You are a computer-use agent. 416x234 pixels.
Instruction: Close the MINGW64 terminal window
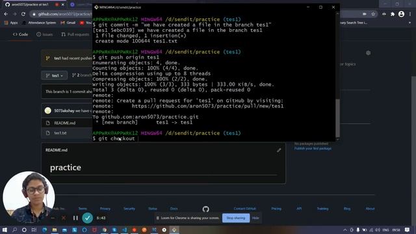pos(333,7)
